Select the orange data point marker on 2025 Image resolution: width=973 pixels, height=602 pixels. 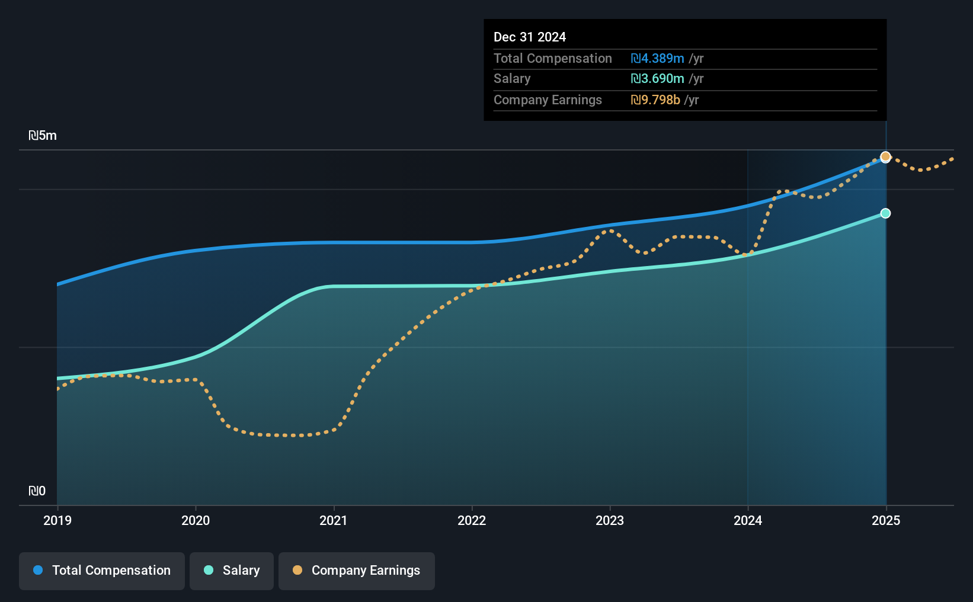pyautogui.click(x=885, y=156)
